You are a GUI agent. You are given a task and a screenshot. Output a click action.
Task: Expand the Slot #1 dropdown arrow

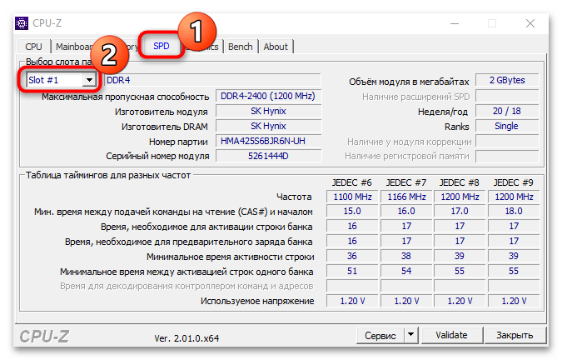click(x=89, y=80)
